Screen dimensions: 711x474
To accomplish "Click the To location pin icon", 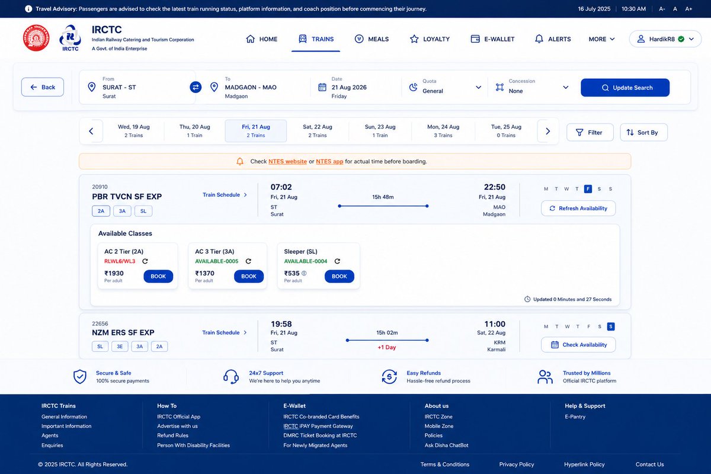I will [x=214, y=87].
